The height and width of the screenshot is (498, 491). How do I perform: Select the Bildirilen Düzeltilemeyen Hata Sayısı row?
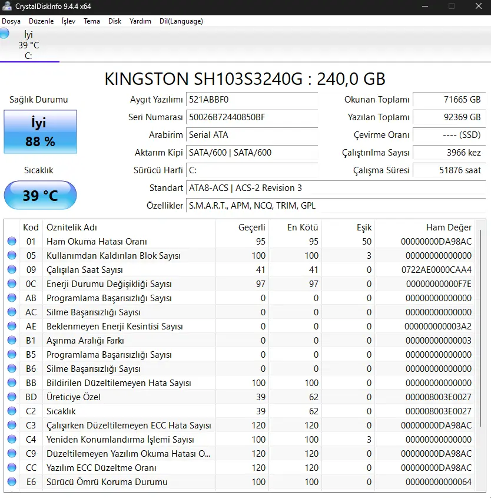point(240,382)
